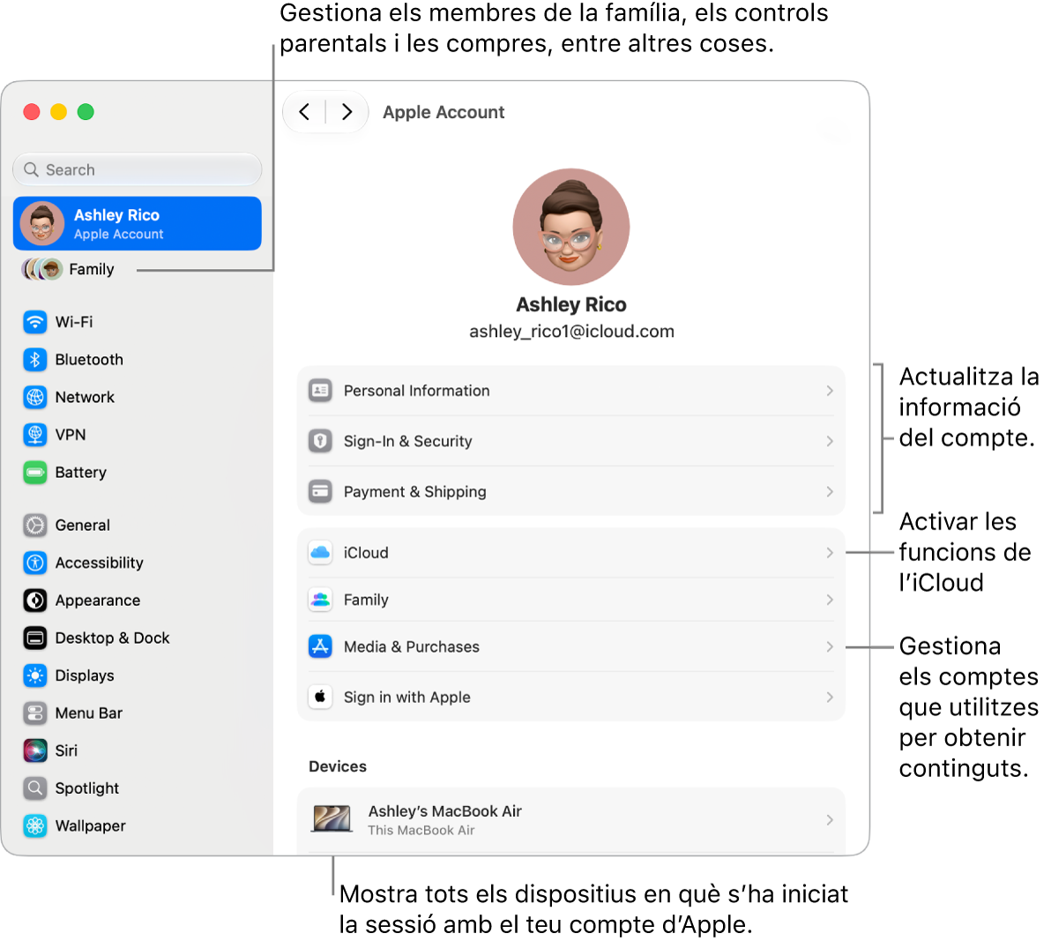Open VPN settings label
The image size is (1051, 941).
(71, 435)
